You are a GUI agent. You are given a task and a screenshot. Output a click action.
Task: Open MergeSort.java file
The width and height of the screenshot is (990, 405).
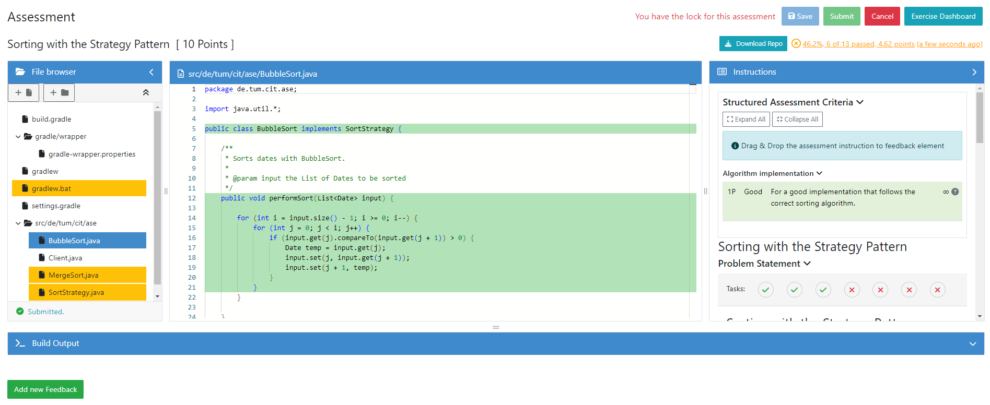[x=87, y=275]
